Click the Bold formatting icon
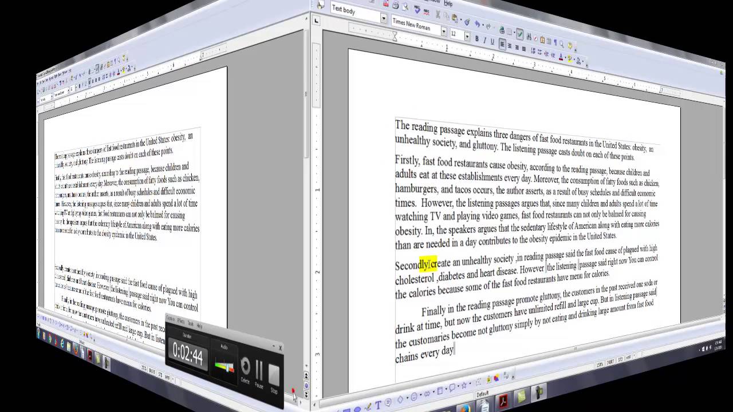Viewport: 733px width, 412px height. pyautogui.click(x=477, y=39)
